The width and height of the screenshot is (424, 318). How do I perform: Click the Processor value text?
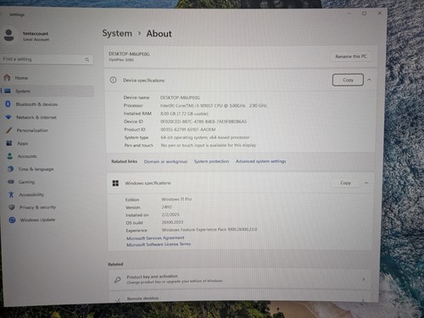[214, 105]
